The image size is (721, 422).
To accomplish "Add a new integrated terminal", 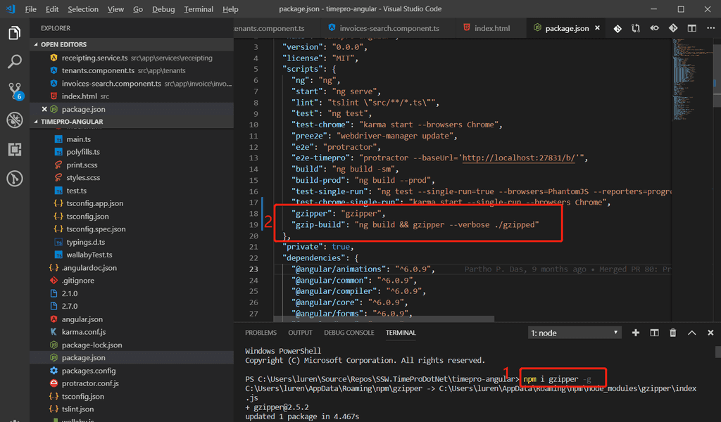I will (x=636, y=332).
